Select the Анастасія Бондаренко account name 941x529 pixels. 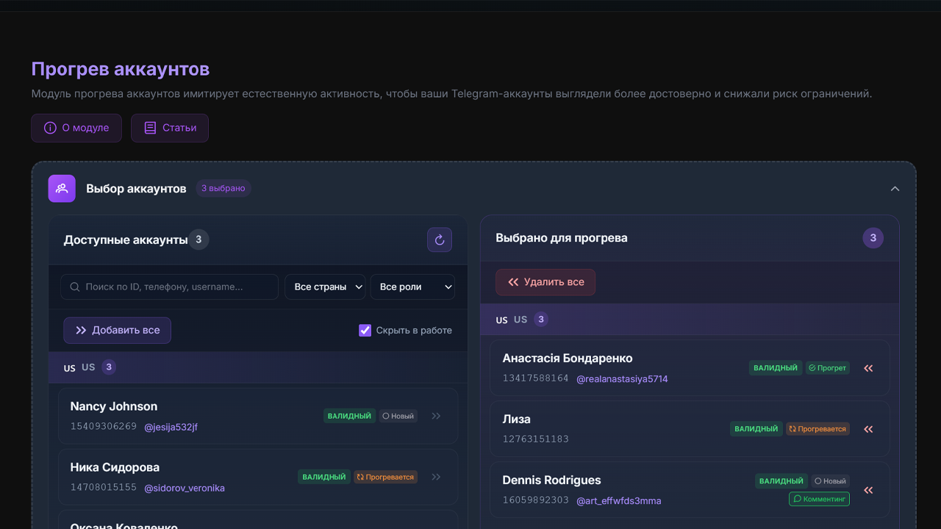568,359
